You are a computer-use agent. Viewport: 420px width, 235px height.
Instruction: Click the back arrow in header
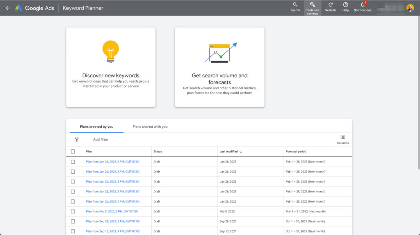click(x=7, y=8)
